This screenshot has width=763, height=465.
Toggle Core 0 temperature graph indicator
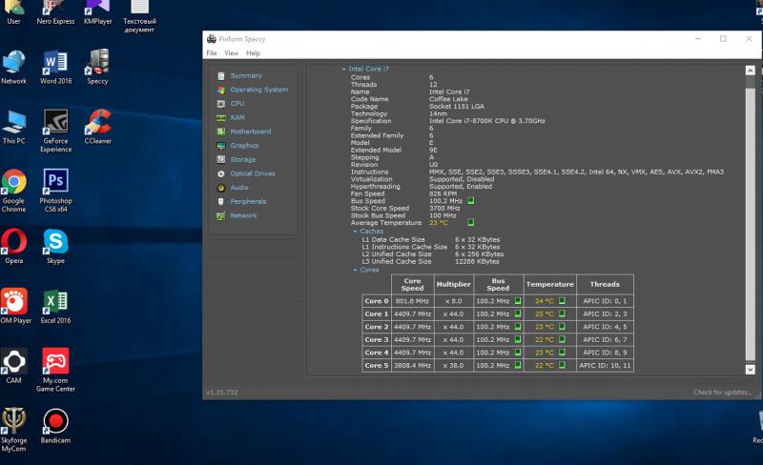pyautogui.click(x=562, y=300)
